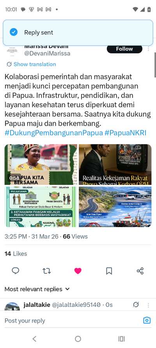Open the Jalan Trans Papua infrastructure image

pyautogui.click(x=115, y=207)
